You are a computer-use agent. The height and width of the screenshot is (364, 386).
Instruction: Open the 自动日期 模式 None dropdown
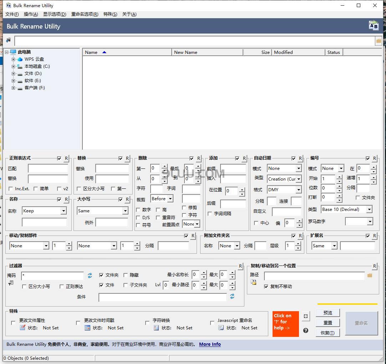tap(298, 168)
